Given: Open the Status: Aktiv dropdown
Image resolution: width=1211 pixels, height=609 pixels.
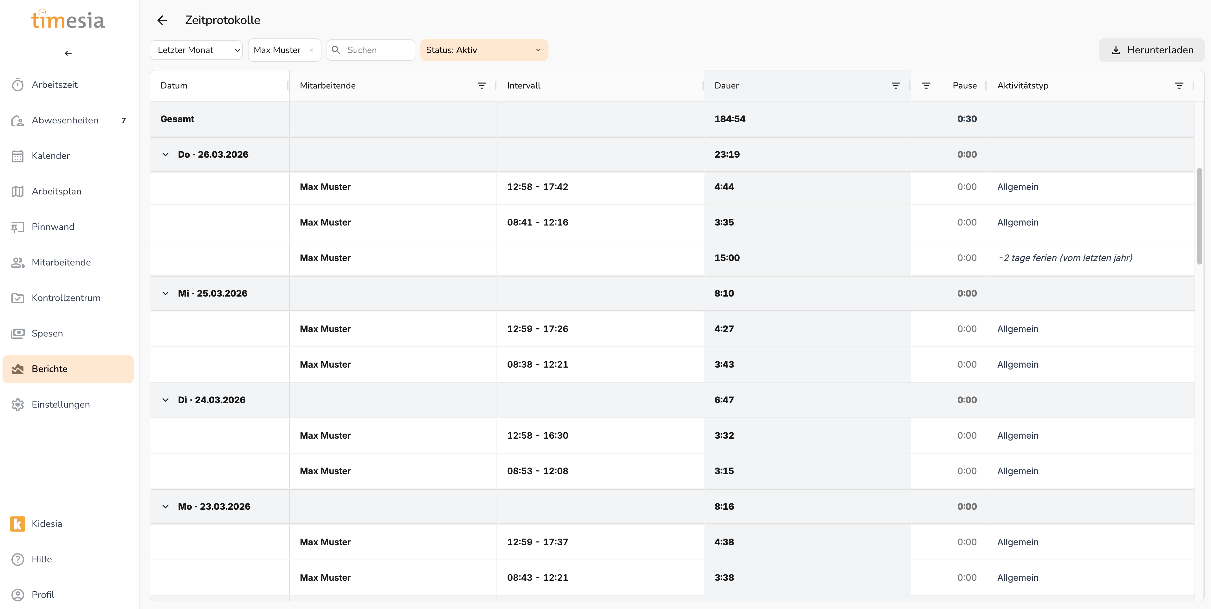Looking at the screenshot, I should point(484,50).
